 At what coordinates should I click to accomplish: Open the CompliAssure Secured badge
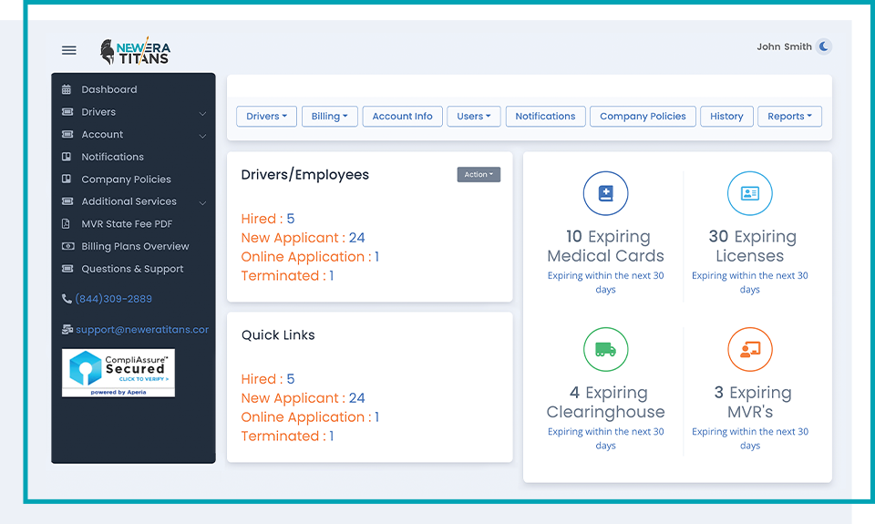coord(118,373)
